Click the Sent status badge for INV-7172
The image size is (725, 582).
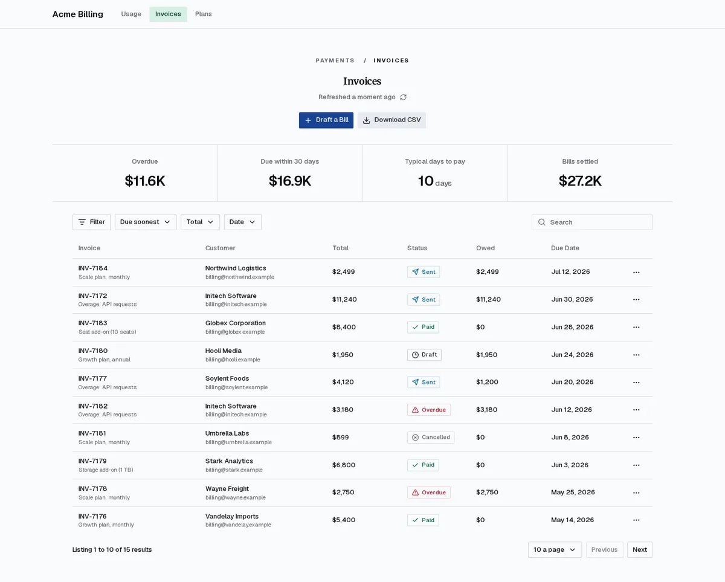[424, 300]
